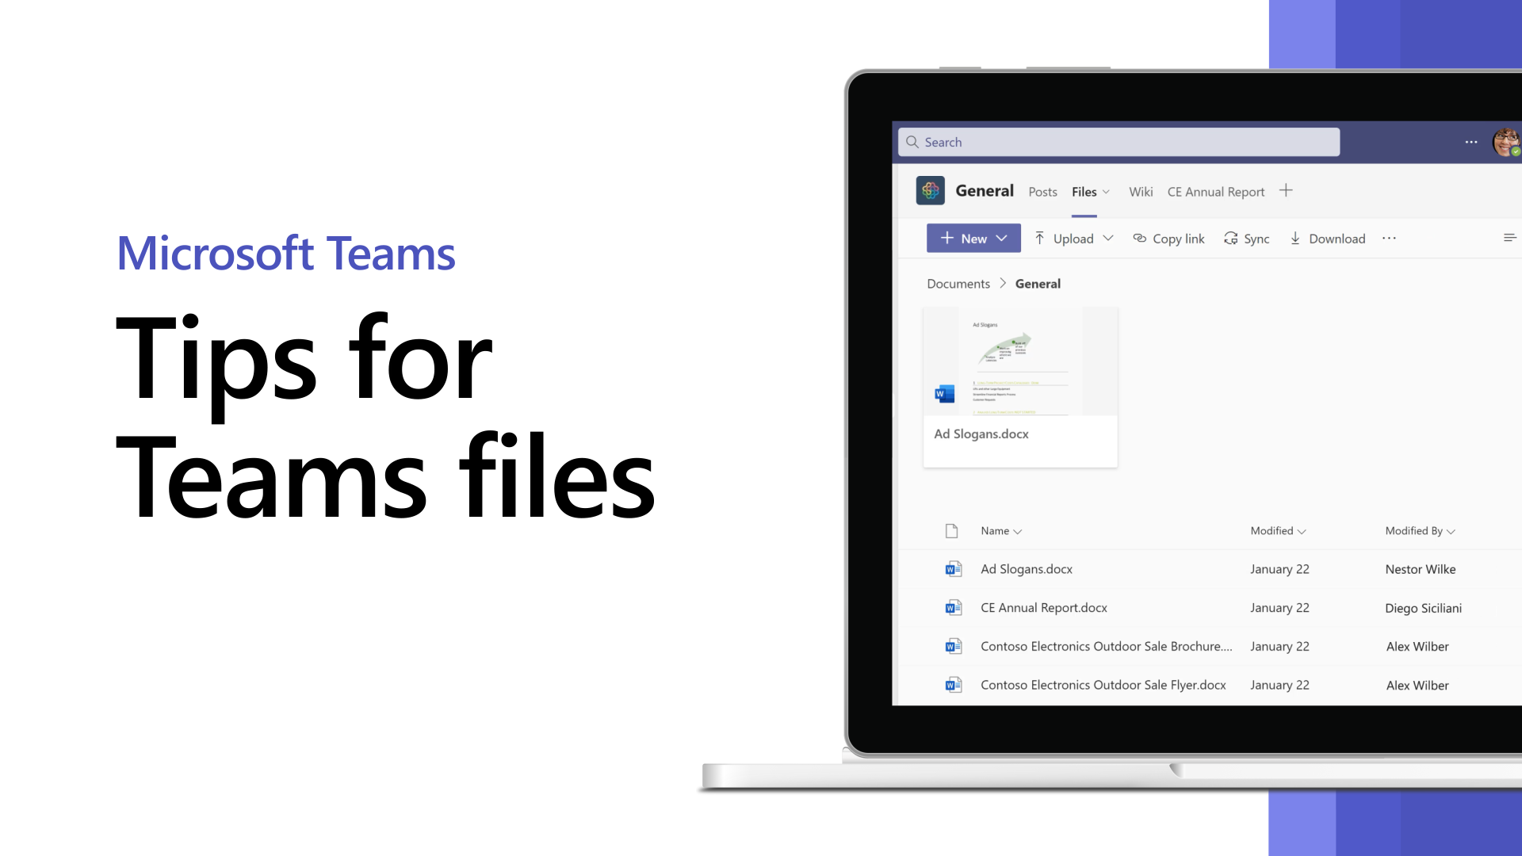
Task: Click the Search bar icon
Action: pos(912,141)
